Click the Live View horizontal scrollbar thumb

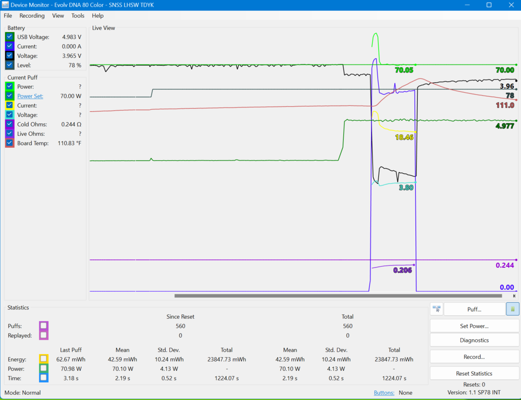click(338, 296)
